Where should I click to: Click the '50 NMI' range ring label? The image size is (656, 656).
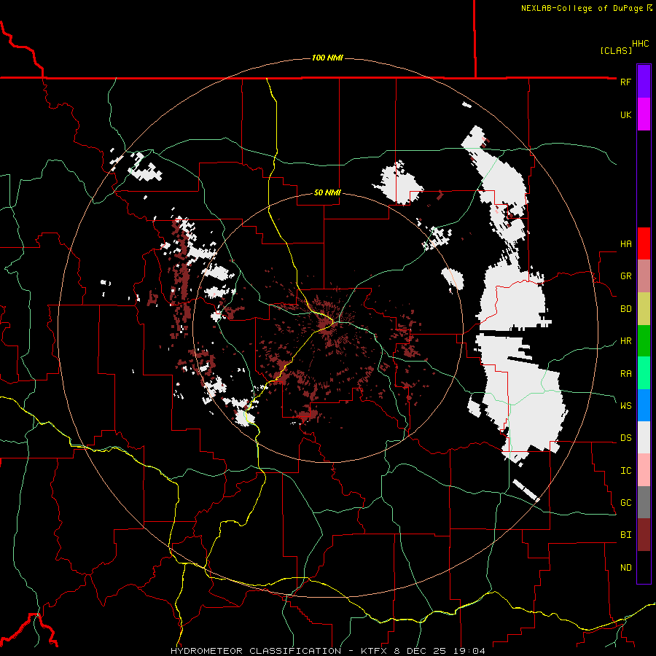pos(327,192)
